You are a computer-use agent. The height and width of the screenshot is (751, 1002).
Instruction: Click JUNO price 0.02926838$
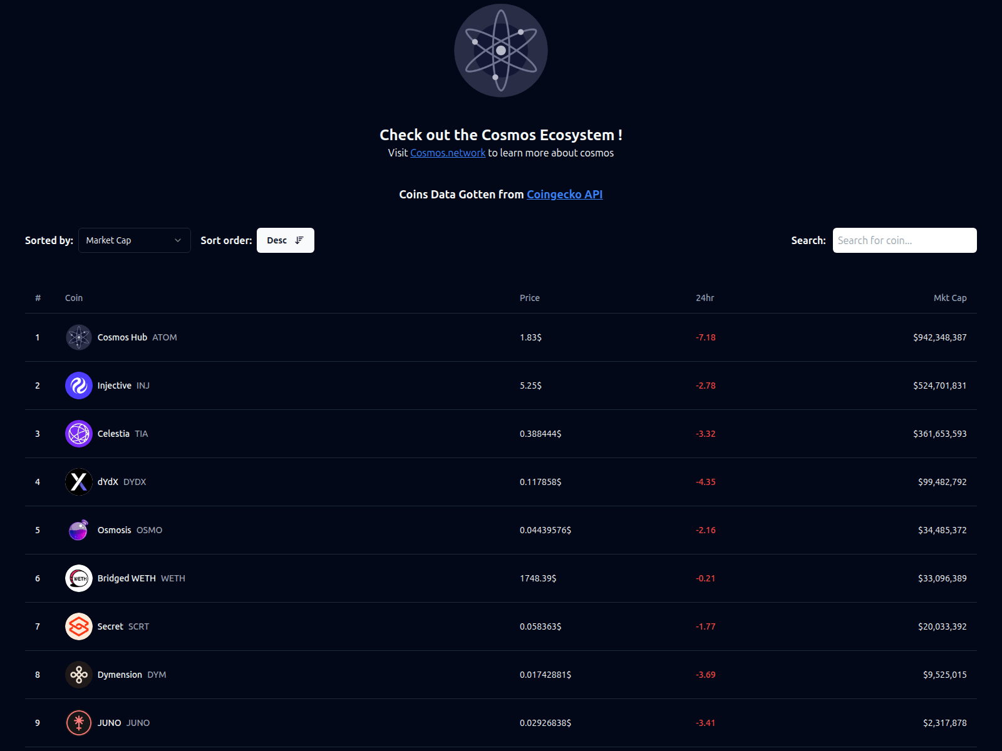pos(545,723)
